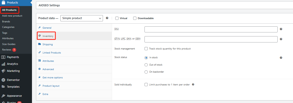
Task: Click help icon next to Limit purchases option
Action: click(x=193, y=85)
